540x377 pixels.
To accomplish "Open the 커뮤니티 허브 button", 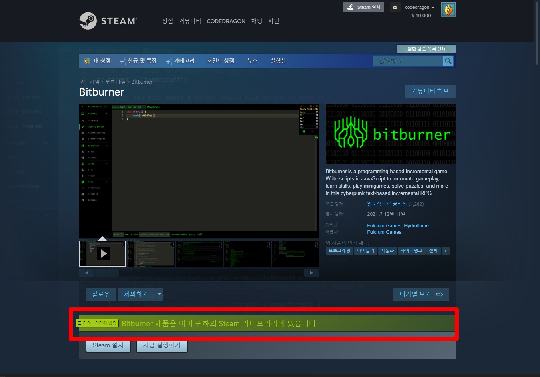I will [430, 91].
